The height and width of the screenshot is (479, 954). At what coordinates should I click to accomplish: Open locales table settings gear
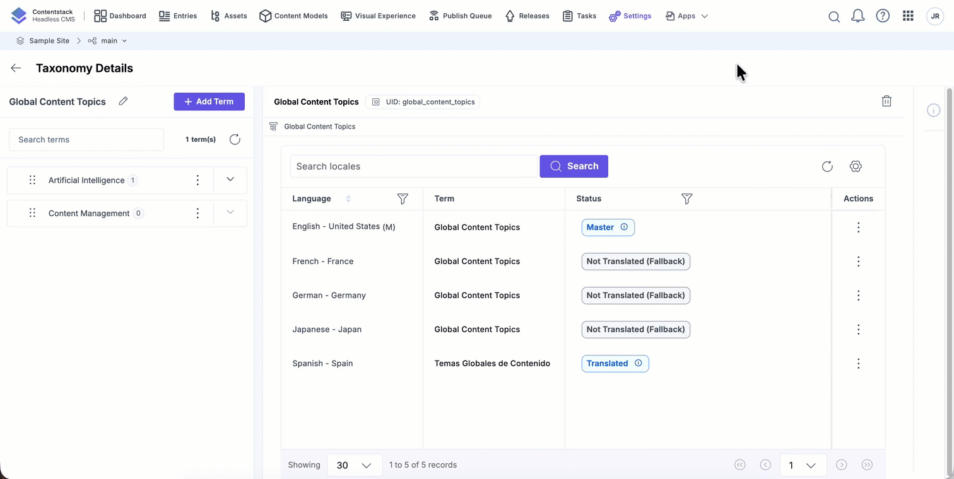click(856, 166)
